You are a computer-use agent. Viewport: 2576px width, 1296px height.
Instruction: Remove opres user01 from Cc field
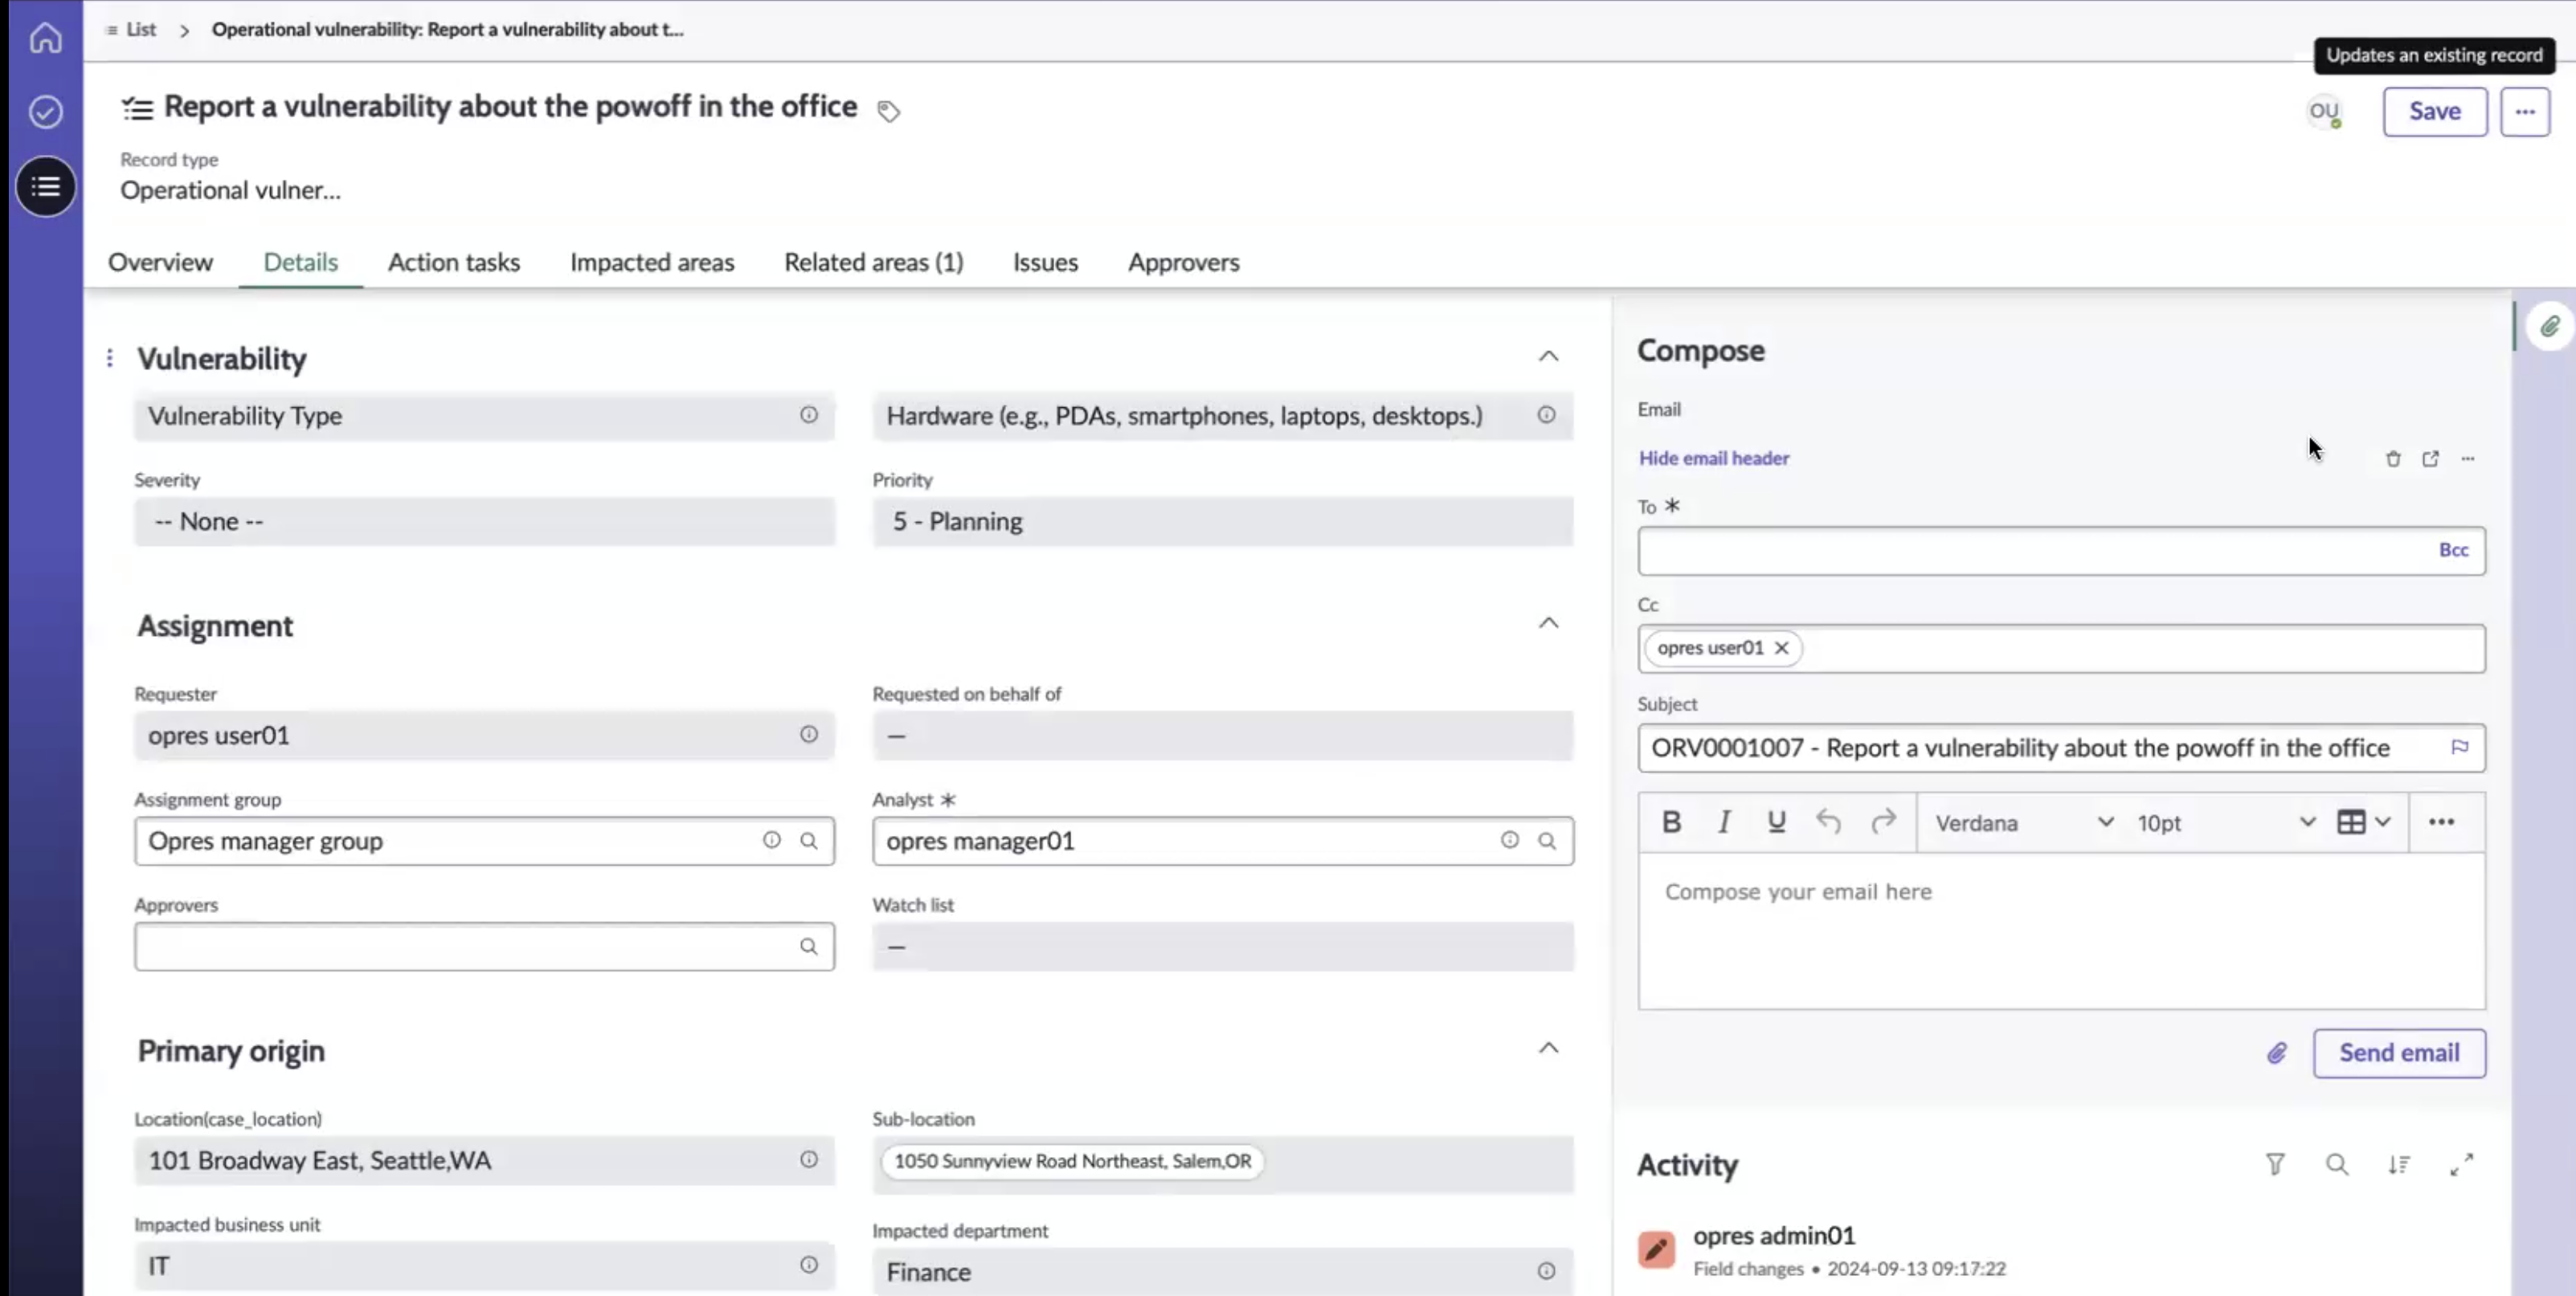coord(1781,649)
